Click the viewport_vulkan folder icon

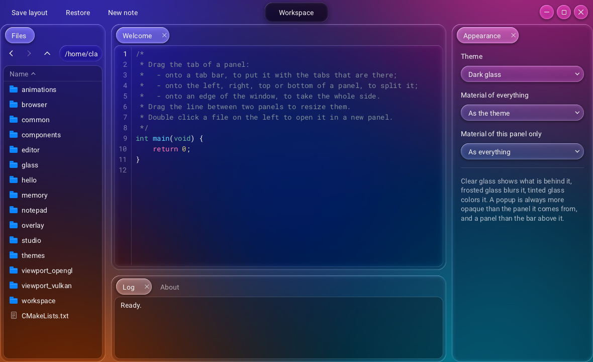(x=14, y=286)
